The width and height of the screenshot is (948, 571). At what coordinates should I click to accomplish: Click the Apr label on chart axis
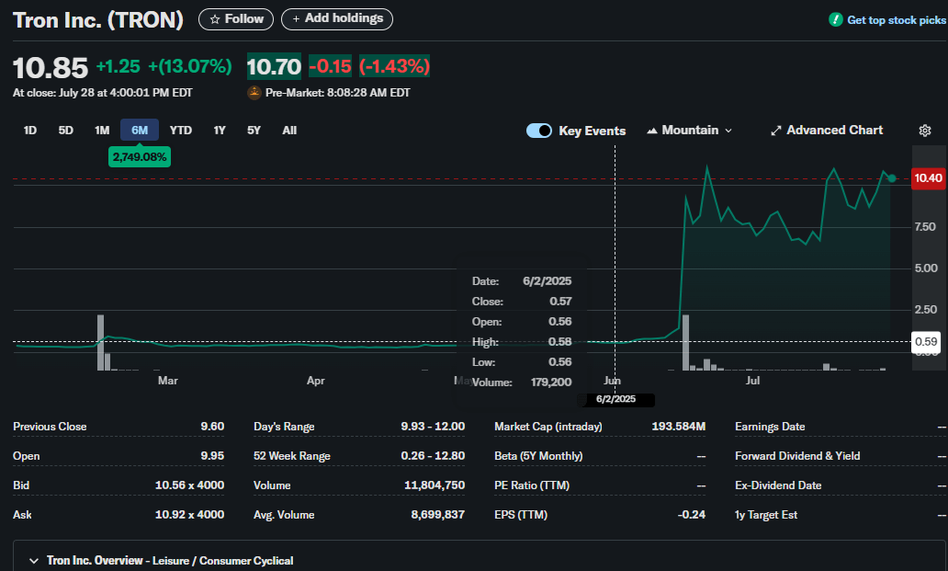(x=316, y=381)
